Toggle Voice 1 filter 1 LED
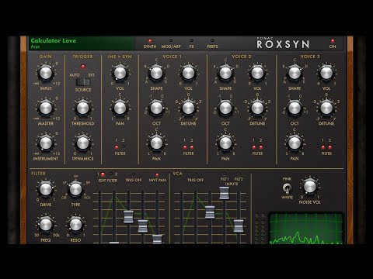Screen dimensions: 373x279 tap(185, 147)
